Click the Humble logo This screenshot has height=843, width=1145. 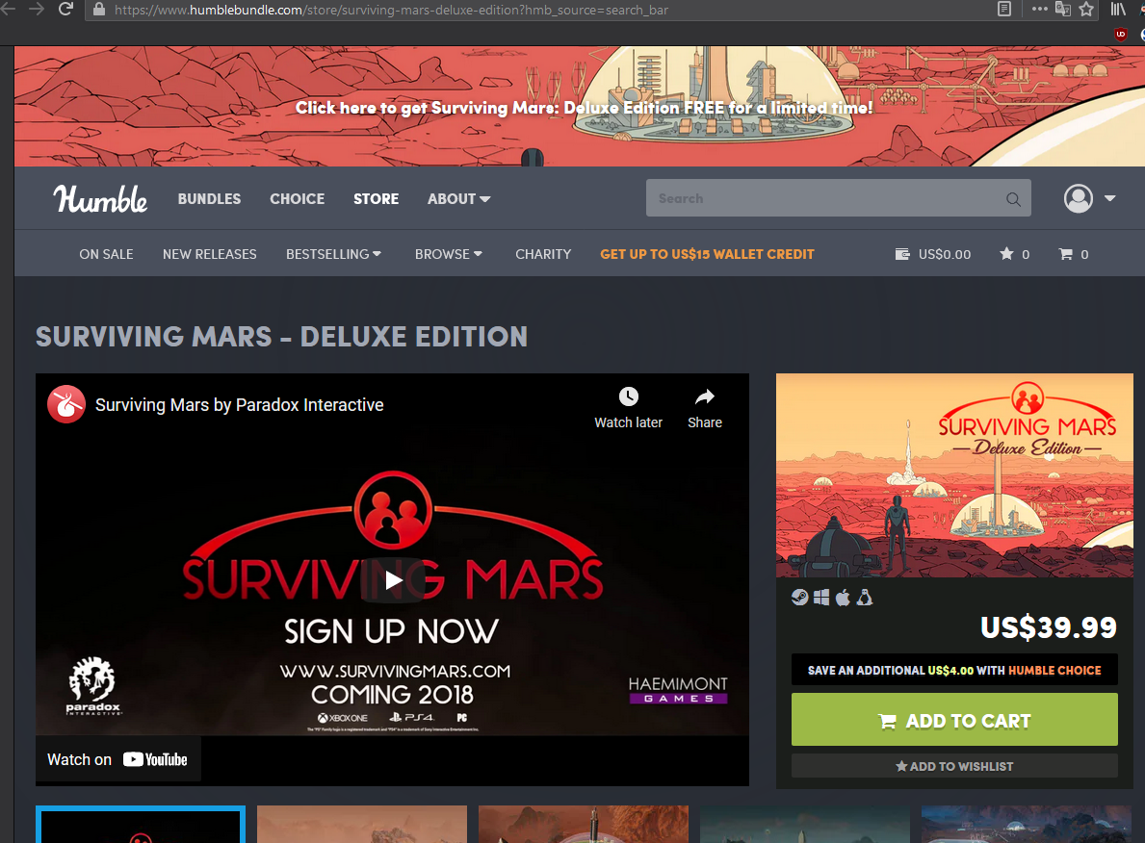[100, 198]
